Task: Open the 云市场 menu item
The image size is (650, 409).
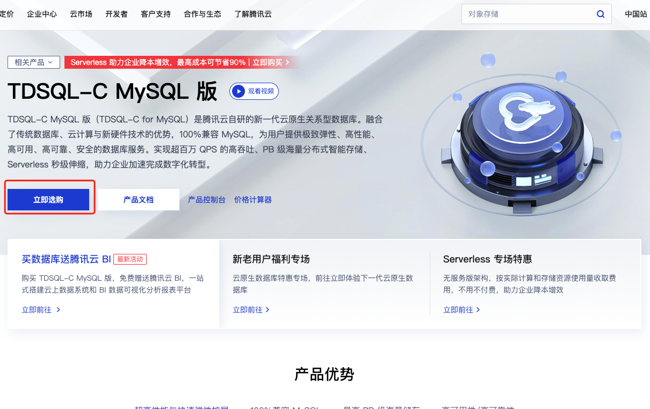Action: [x=81, y=14]
